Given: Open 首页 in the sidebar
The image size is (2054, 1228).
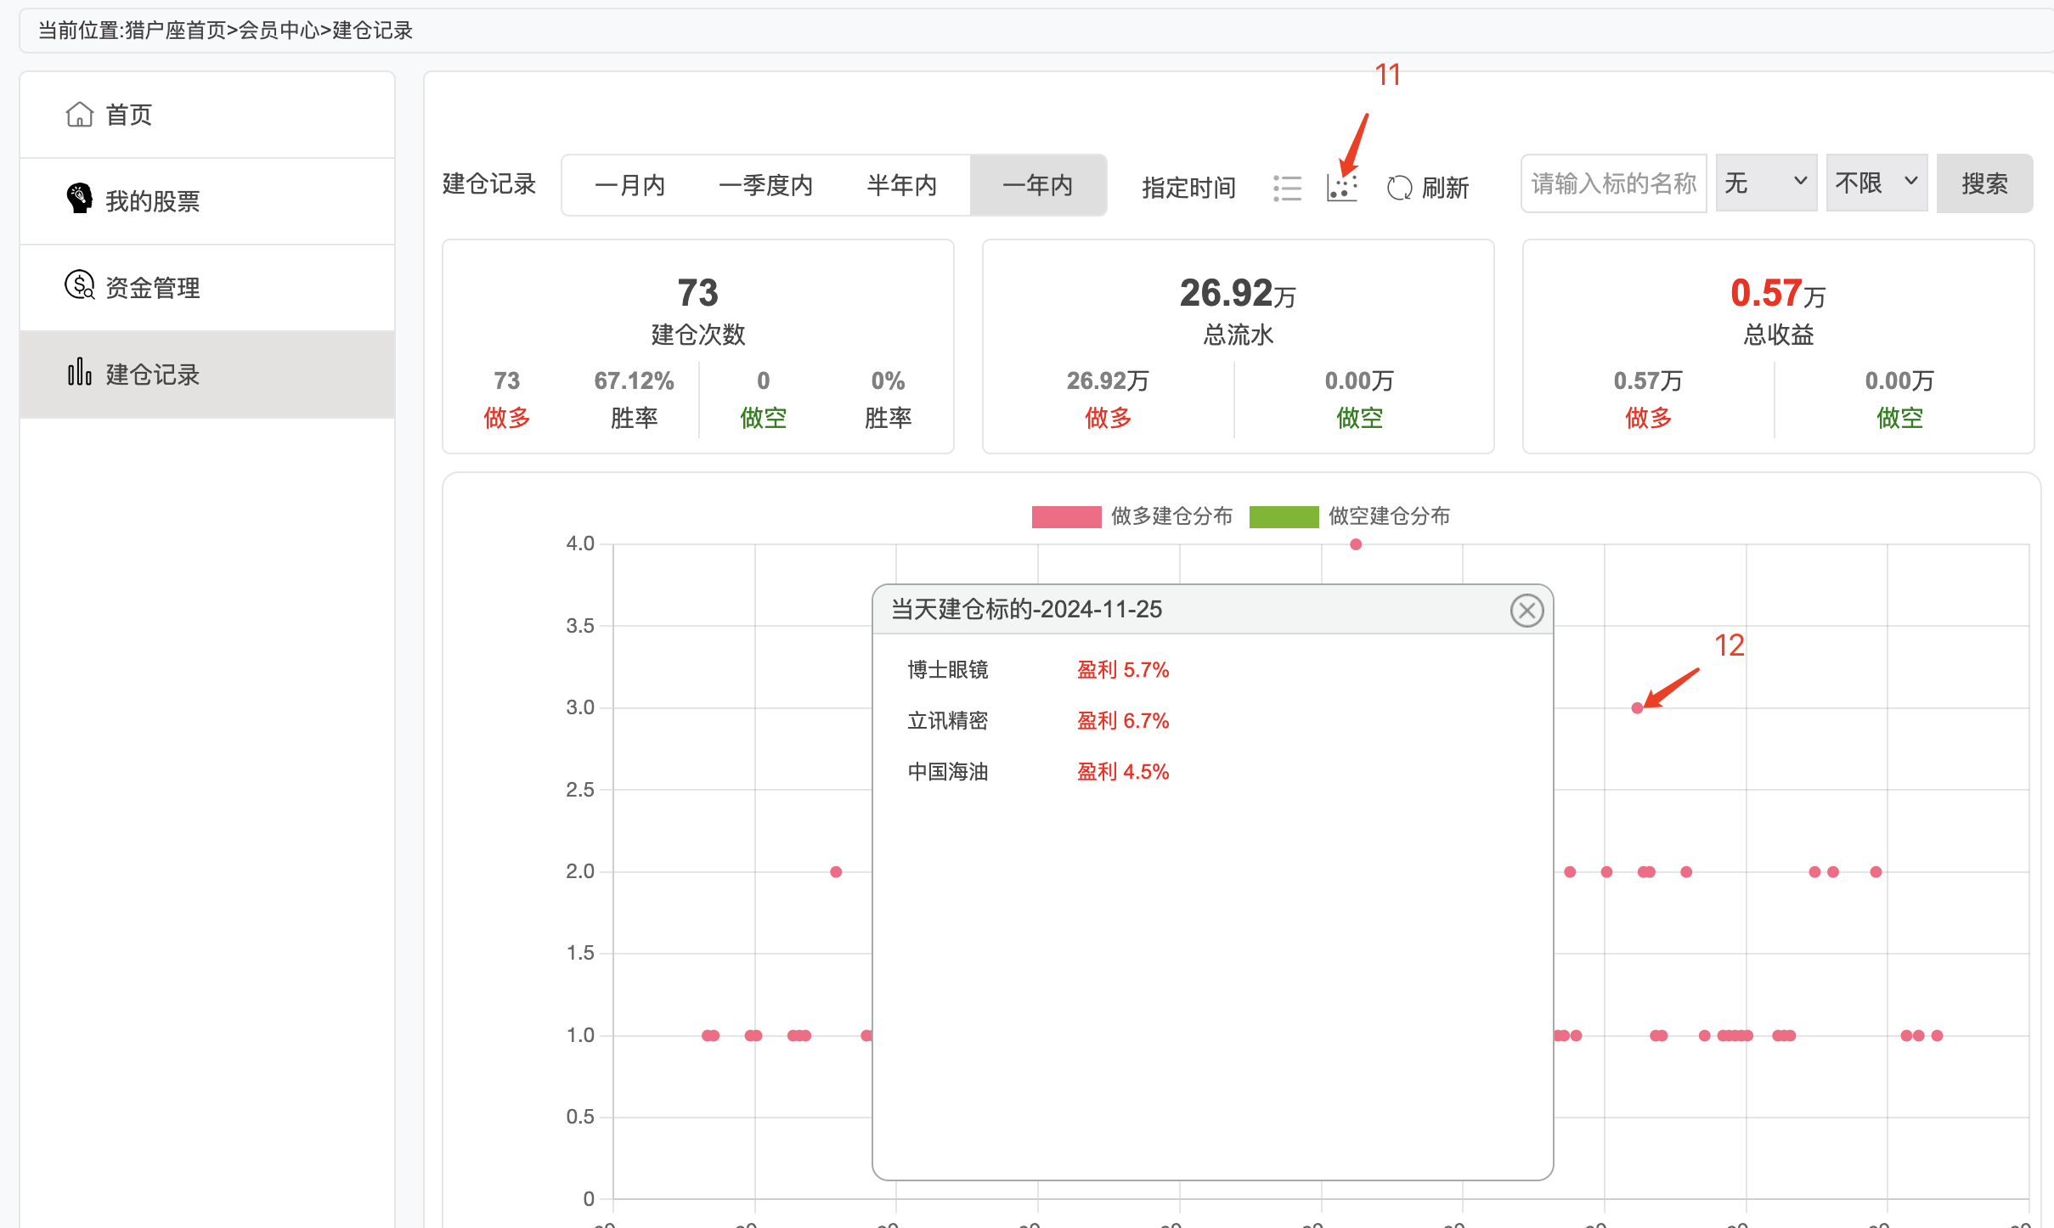Looking at the screenshot, I should pyautogui.click(x=207, y=115).
